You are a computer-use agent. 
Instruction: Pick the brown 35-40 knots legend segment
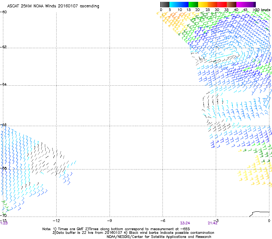(x=232, y=4)
